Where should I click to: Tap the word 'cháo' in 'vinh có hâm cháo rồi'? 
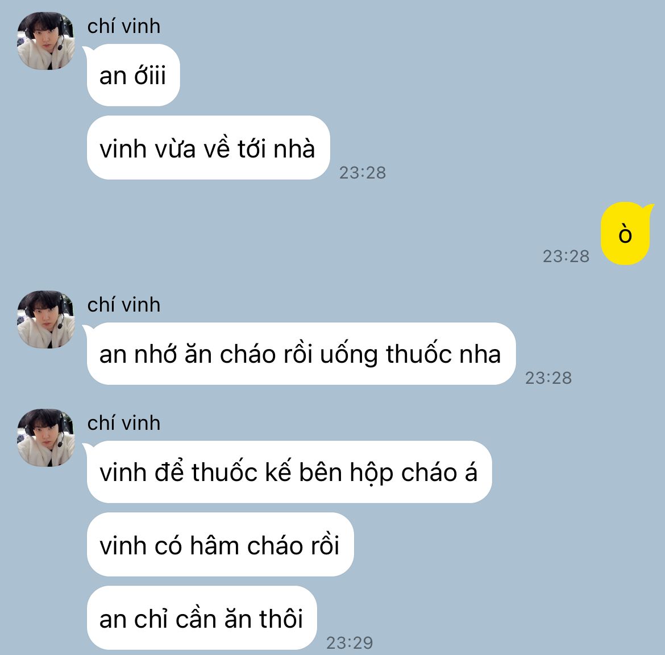click(x=275, y=545)
